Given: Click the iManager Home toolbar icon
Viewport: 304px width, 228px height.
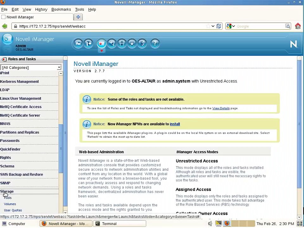Looking at the screenshot, I should point(78,43).
